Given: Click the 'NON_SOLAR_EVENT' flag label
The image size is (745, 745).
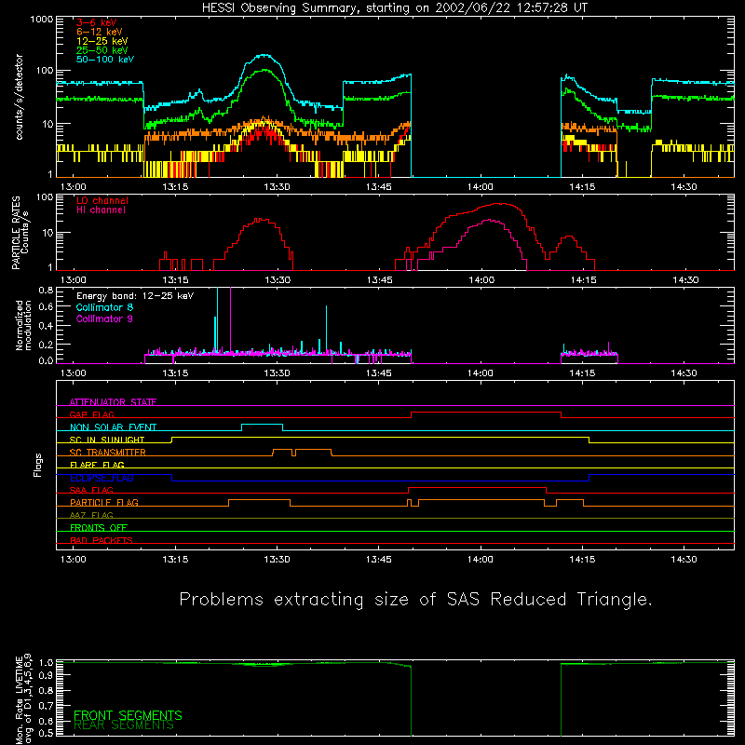Looking at the screenshot, I should point(113,427).
